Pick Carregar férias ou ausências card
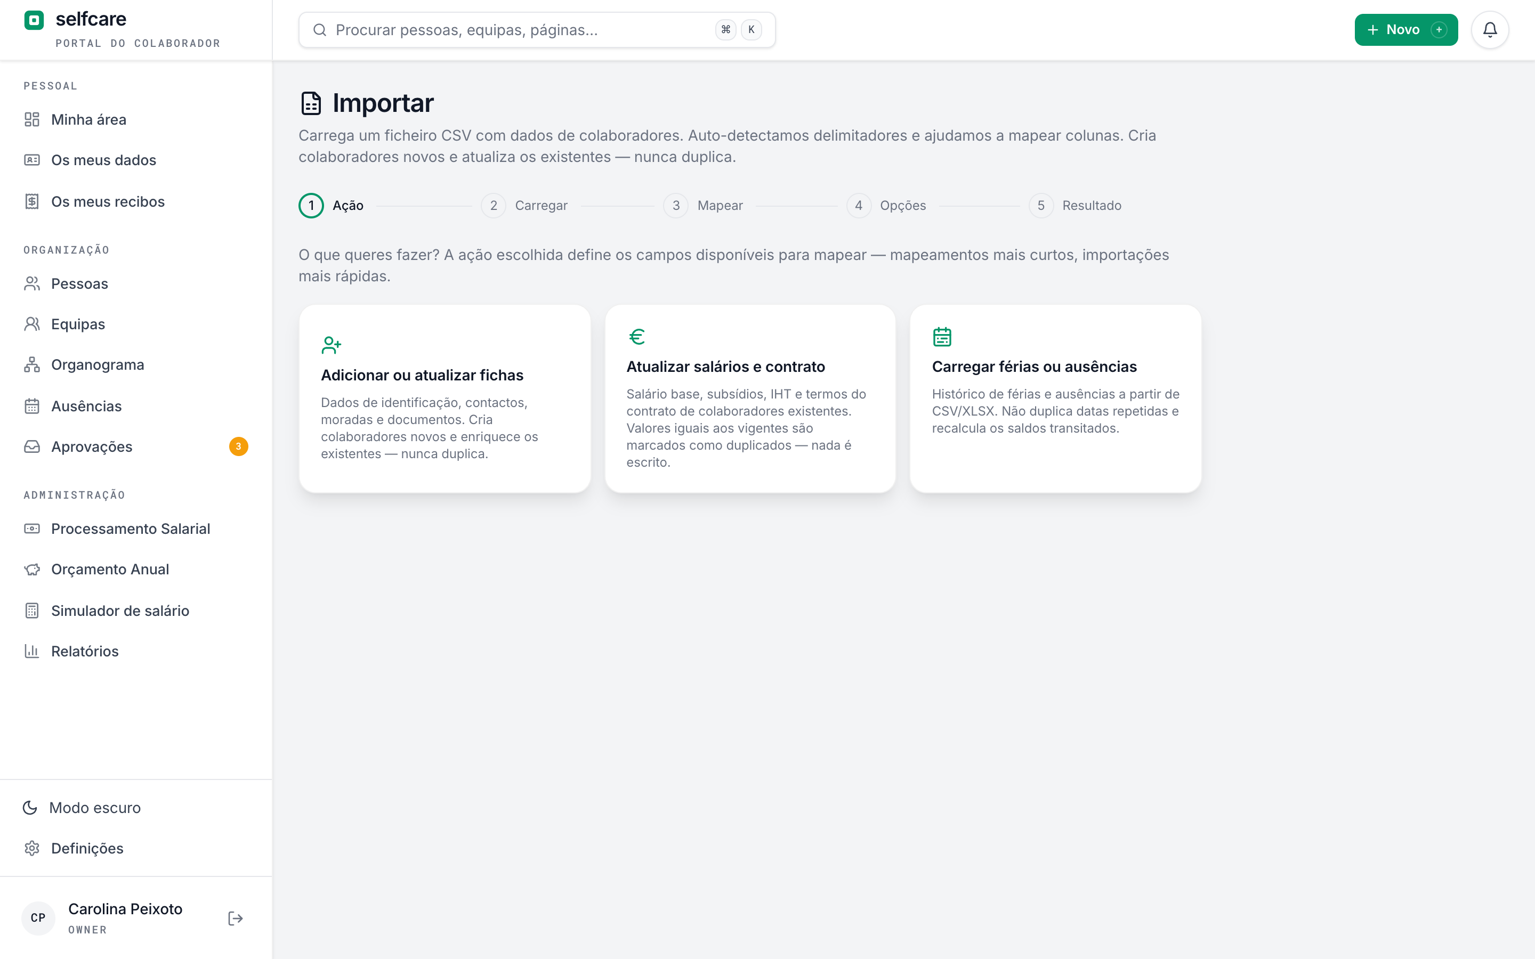The image size is (1535, 959). (1055, 399)
